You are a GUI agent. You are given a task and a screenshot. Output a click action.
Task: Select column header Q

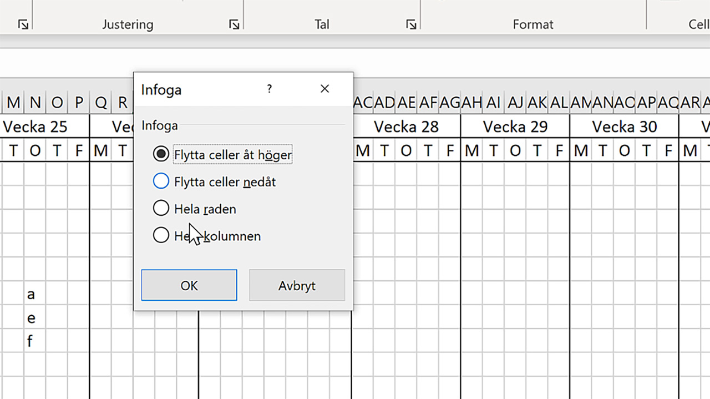(x=100, y=102)
